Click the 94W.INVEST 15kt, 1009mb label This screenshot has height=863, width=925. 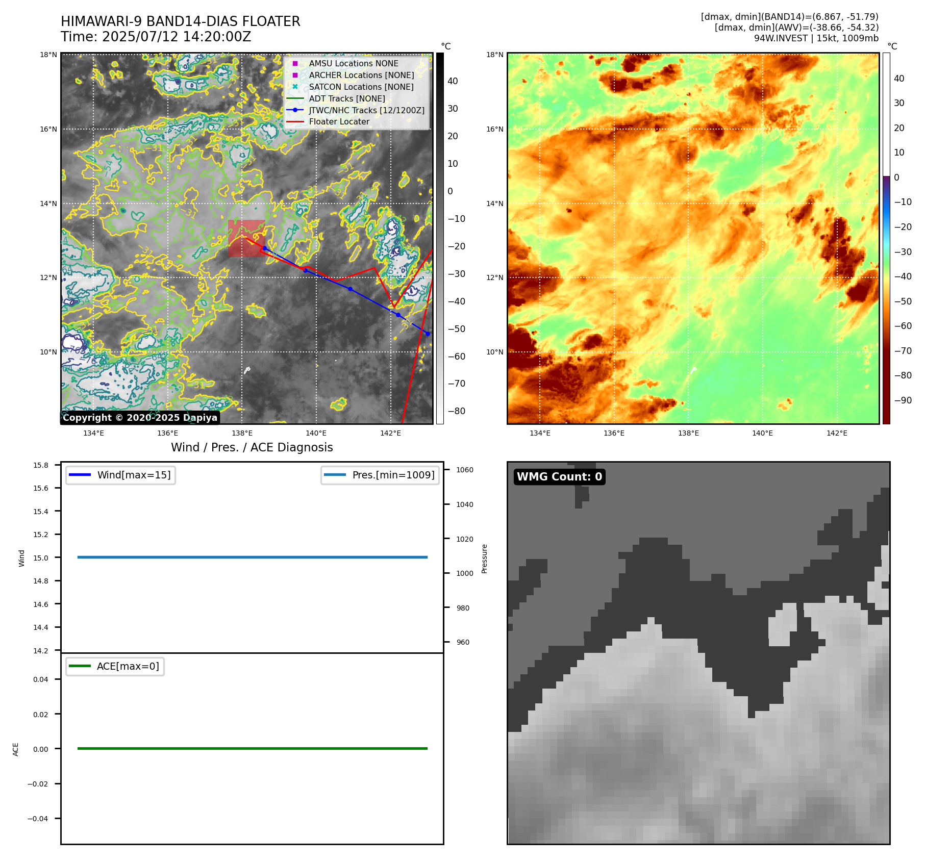816,38
